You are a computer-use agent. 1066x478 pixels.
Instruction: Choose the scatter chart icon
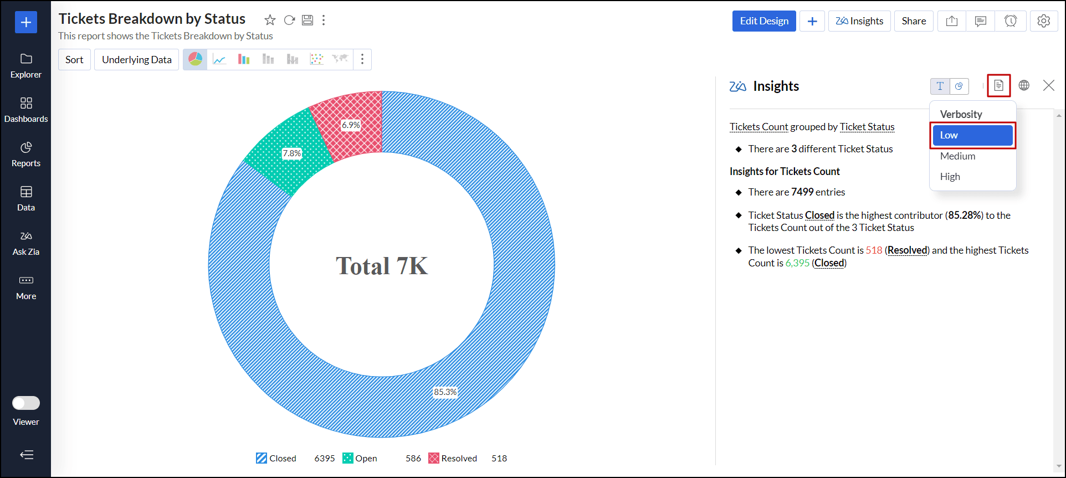pyautogui.click(x=316, y=59)
